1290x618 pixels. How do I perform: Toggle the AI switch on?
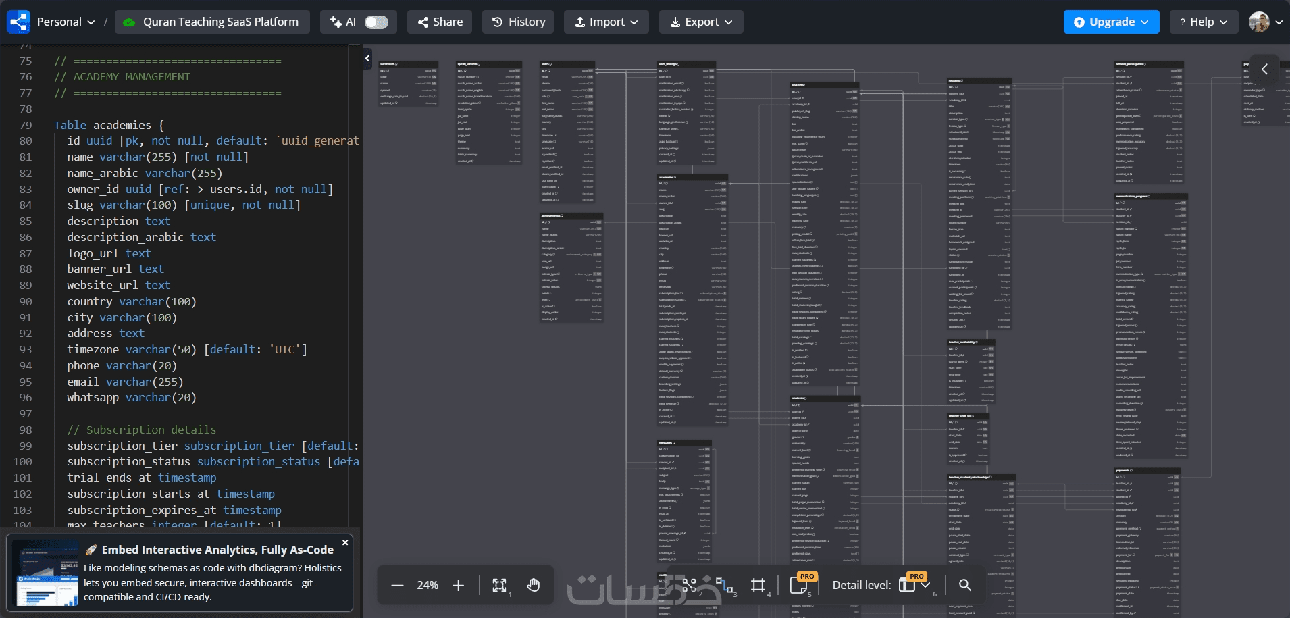376,22
